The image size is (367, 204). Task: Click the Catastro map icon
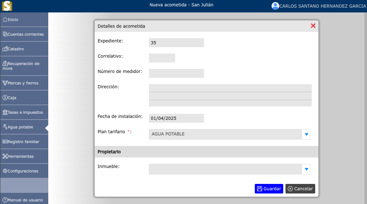coord(5,49)
